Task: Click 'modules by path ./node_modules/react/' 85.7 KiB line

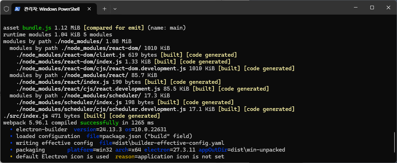Action: [83, 75]
